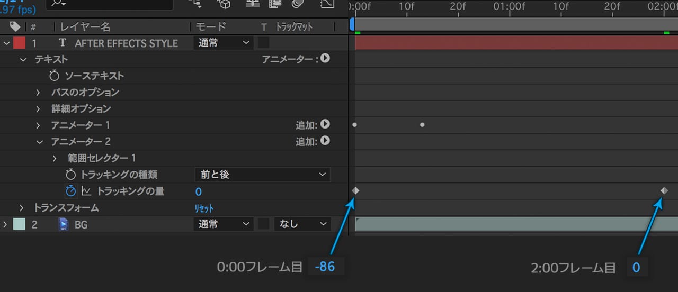Click the 追加 arrow for アニメーター 2
This screenshot has height=292, width=678.
tap(325, 141)
